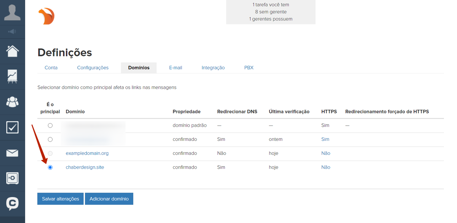Go to the home dashboard icon
The width and height of the screenshot is (457, 223).
point(12,51)
